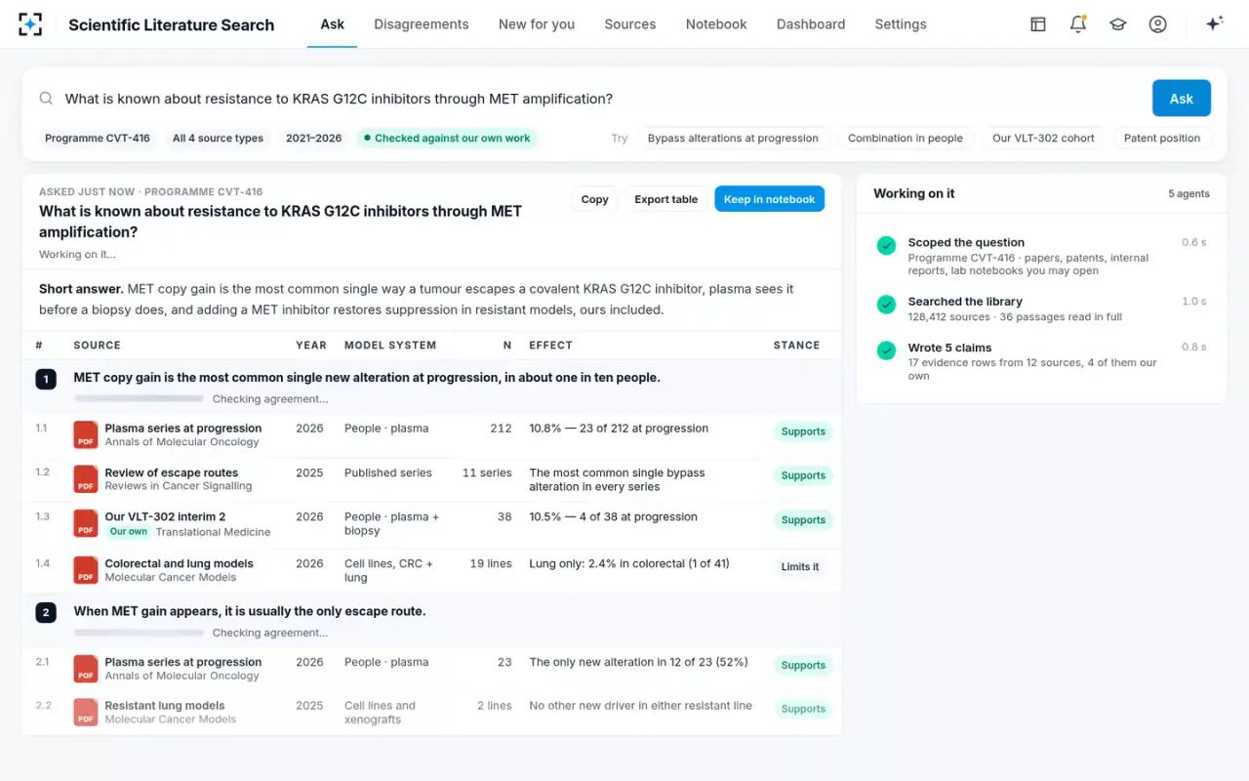The width and height of the screenshot is (1249, 781).
Task: Try the Bypass alterations at progression suggestion
Action: pos(733,139)
